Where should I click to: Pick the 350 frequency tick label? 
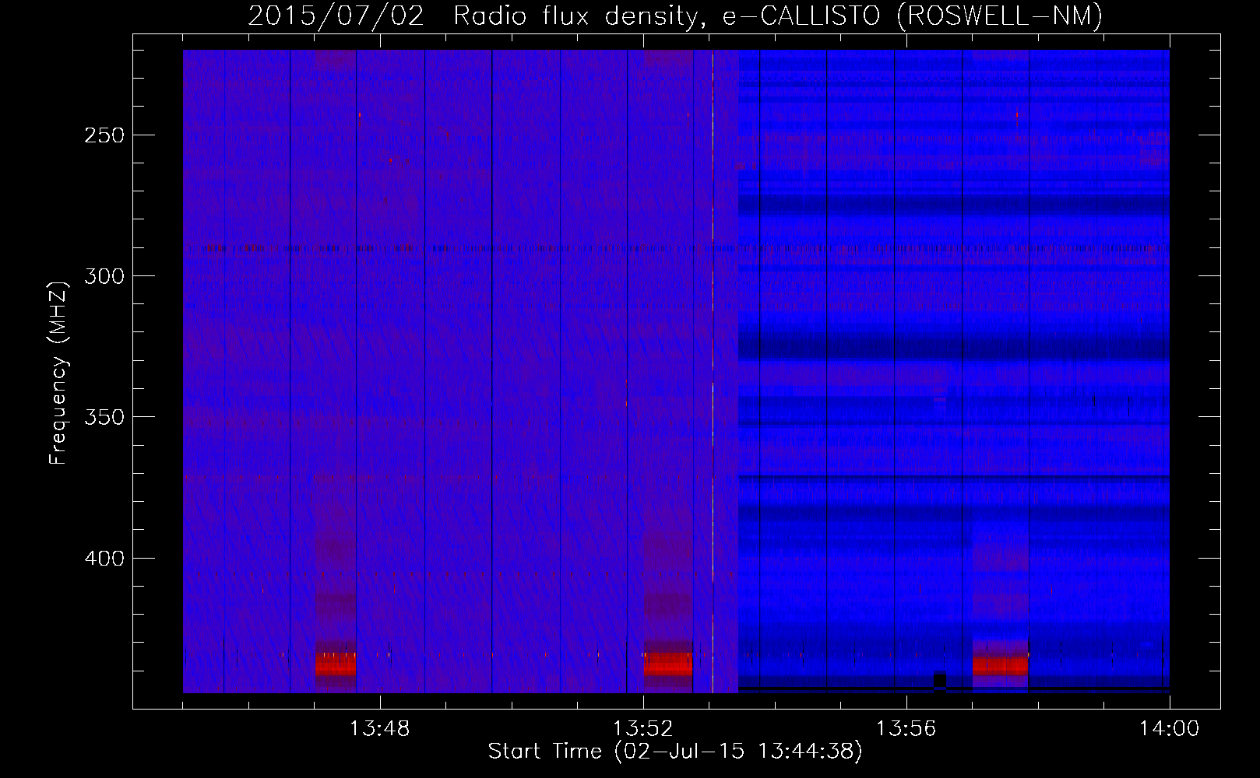104,417
